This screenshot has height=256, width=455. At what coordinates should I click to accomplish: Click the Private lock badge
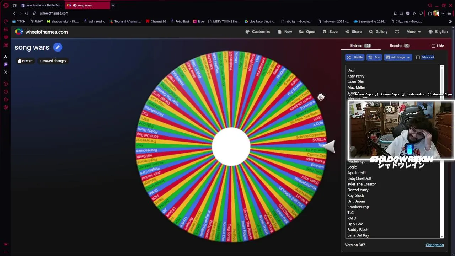coord(25,61)
